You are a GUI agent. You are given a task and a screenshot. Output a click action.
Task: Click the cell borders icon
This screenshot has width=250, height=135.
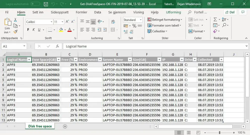click(50, 30)
